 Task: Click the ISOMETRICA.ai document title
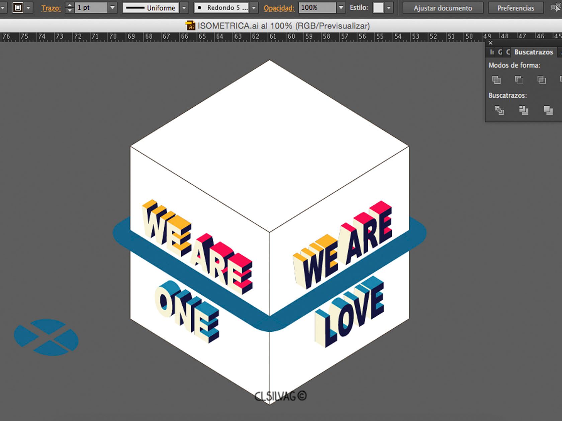283,26
